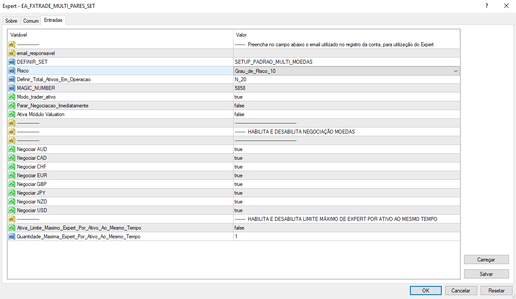This screenshot has height=299, width=516.
Task: Toggle the Negociar EUR true value
Action: click(238, 175)
